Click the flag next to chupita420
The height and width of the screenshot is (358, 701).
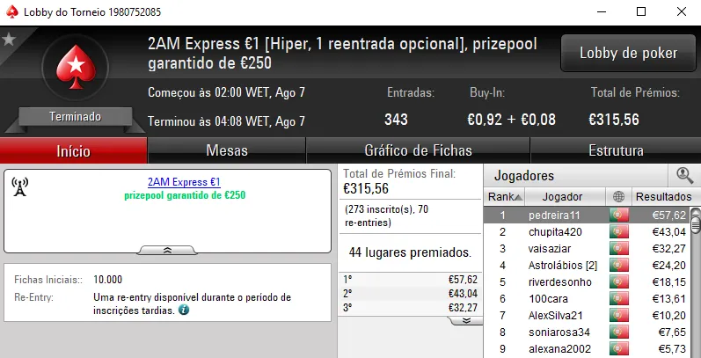pos(618,232)
